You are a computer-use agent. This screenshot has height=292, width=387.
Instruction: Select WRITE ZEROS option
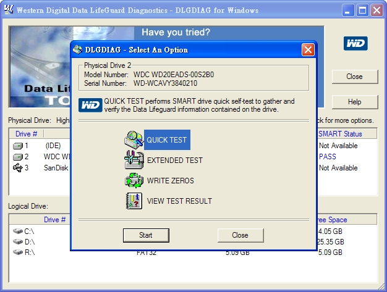[170, 181]
